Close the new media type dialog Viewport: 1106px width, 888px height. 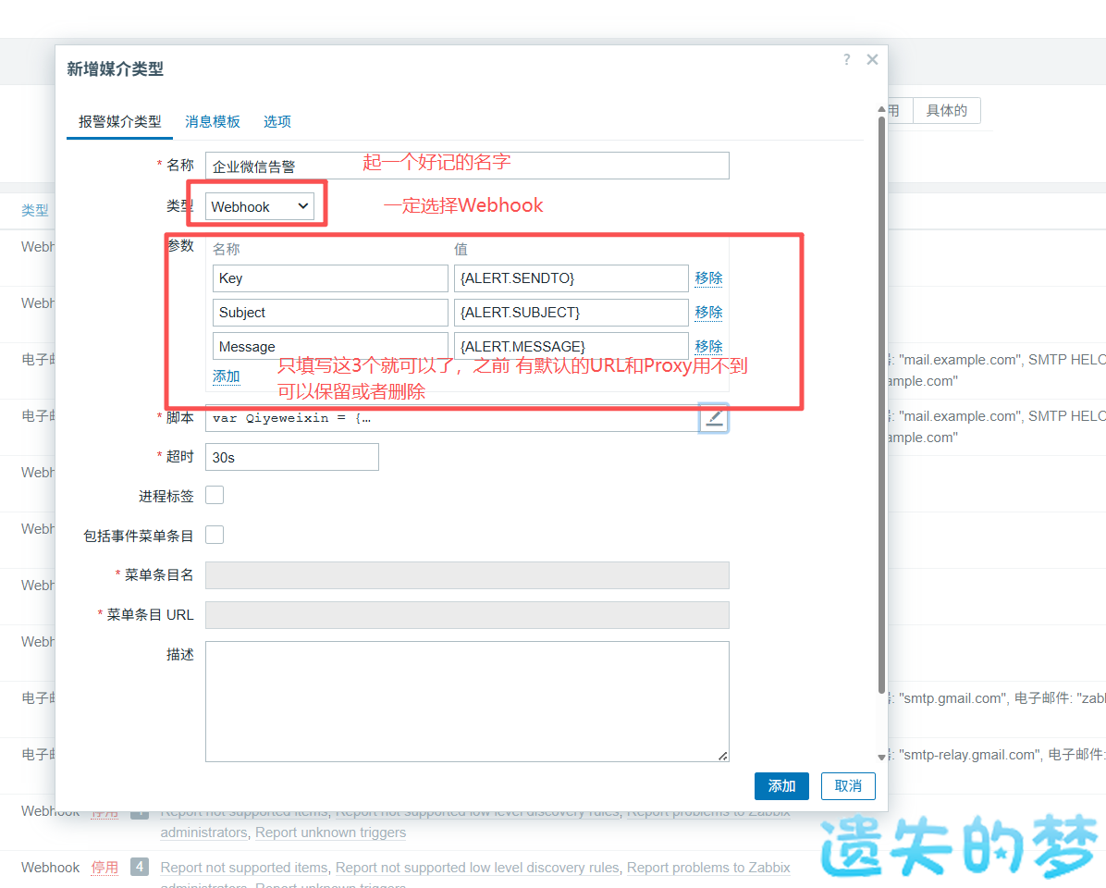pos(873,60)
